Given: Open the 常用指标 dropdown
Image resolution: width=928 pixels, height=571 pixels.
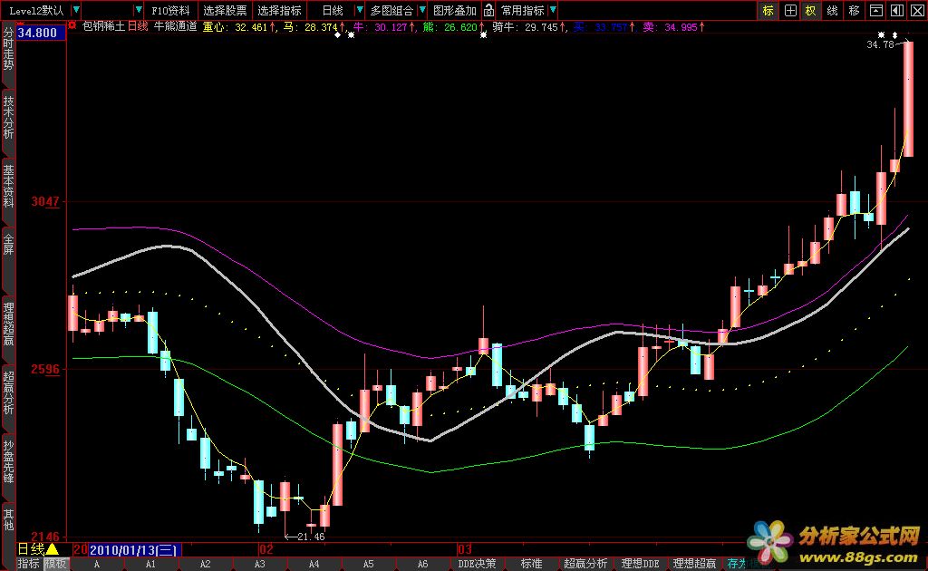Looking at the screenshot, I should [x=527, y=11].
